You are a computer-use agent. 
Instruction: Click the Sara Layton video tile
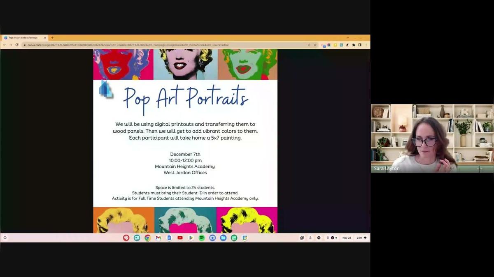click(432, 138)
